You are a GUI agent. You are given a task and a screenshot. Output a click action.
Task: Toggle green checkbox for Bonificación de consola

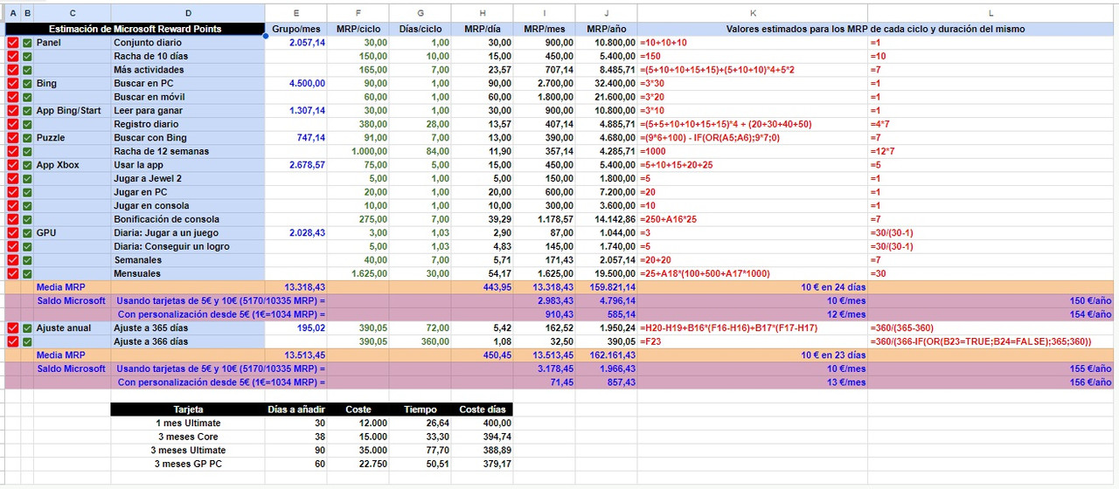27,219
